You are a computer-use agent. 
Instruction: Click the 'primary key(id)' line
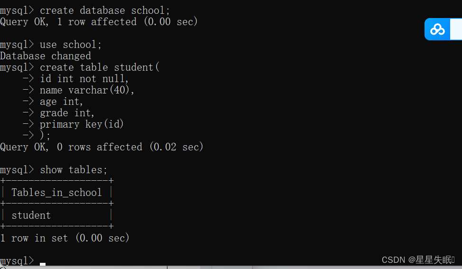point(82,124)
